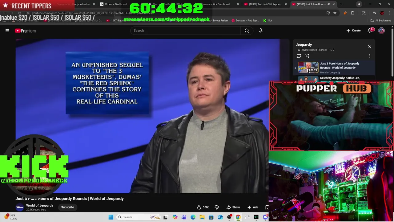Open Microsoft Store taskbar icon
394x222 pixels.
pos(211,217)
